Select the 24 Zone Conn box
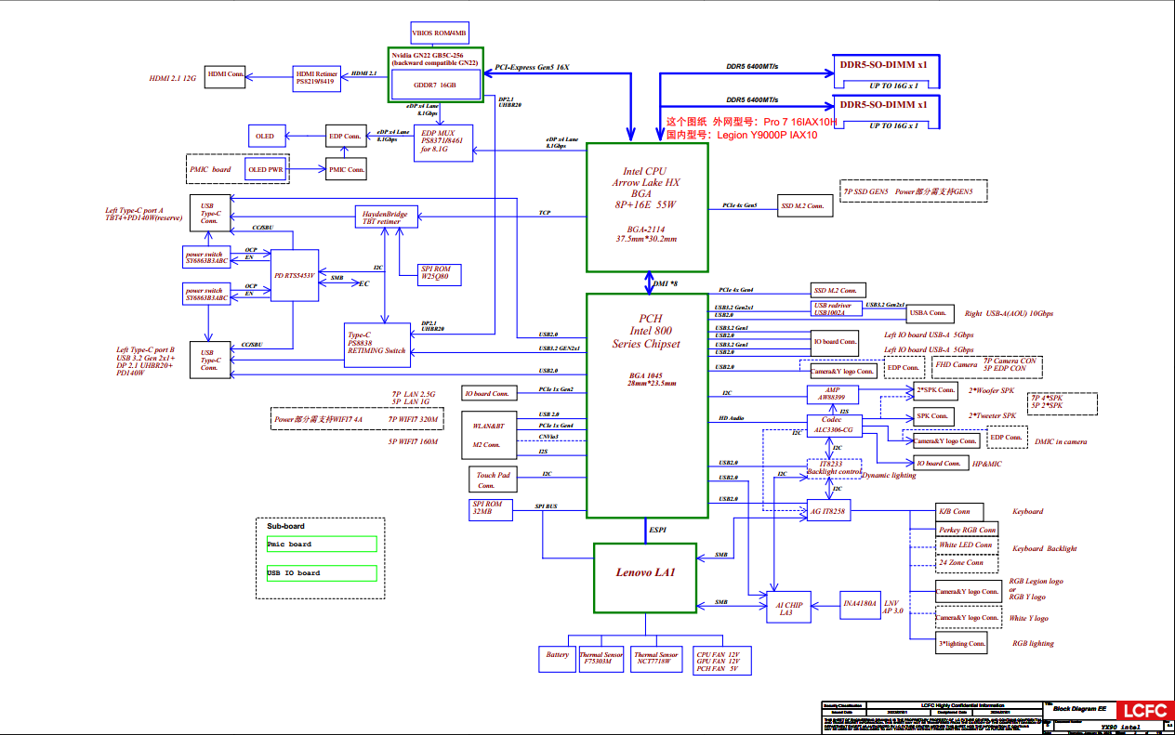Image resolution: width=1175 pixels, height=735 pixels. (966, 563)
